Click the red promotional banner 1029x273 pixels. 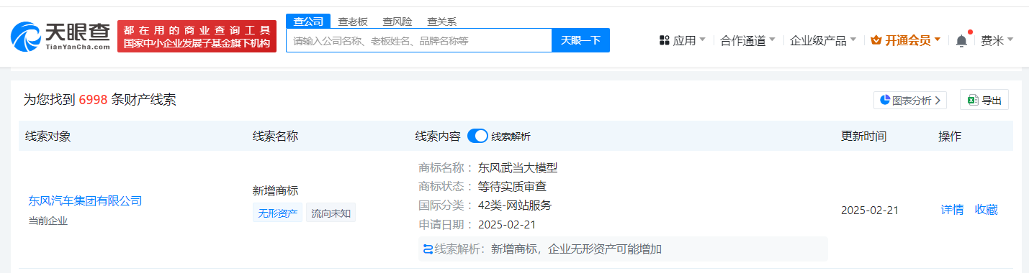(x=197, y=36)
